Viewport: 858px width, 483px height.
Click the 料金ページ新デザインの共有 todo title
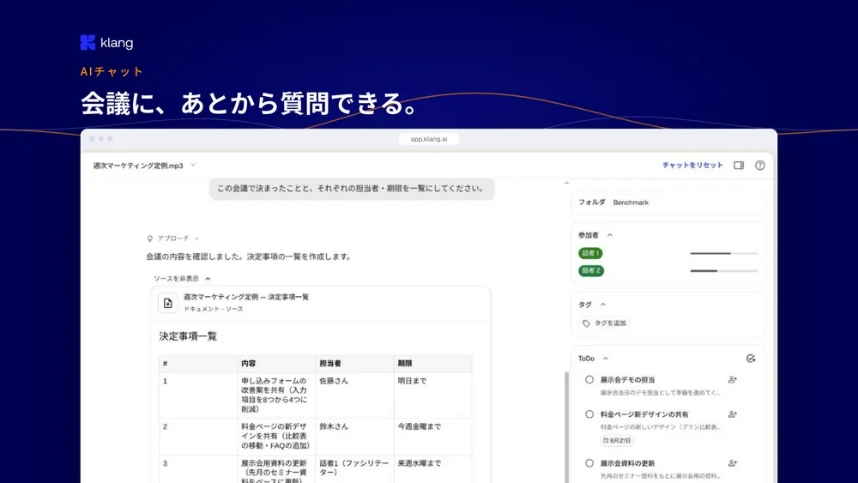pos(644,414)
